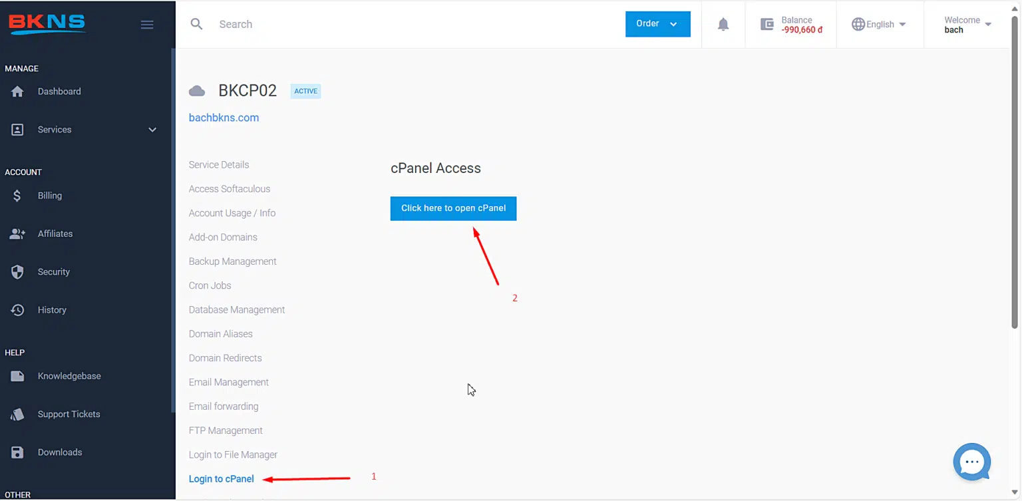Click the cloud icon beside BKCP02

pyautogui.click(x=197, y=91)
